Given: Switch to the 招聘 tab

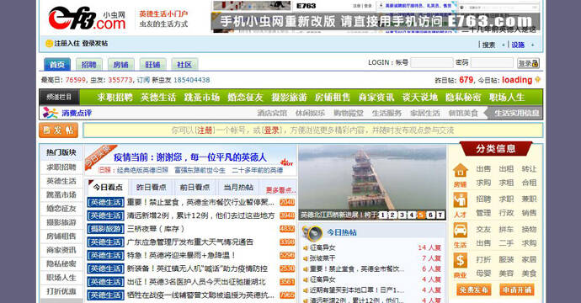Looking at the screenshot, I should click(x=89, y=65).
